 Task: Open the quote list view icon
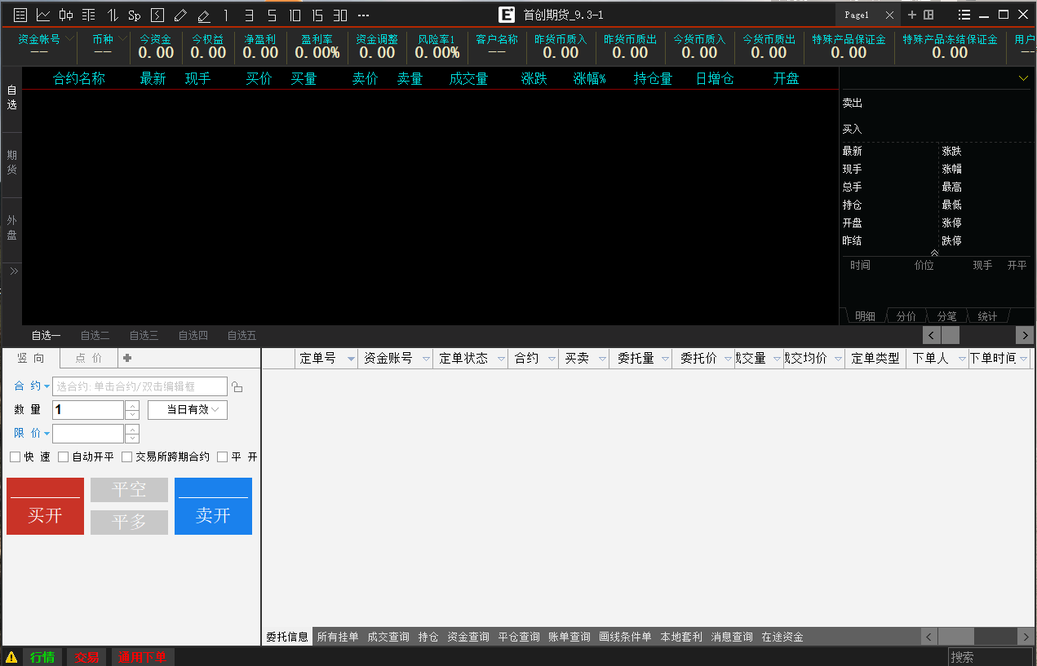20,15
